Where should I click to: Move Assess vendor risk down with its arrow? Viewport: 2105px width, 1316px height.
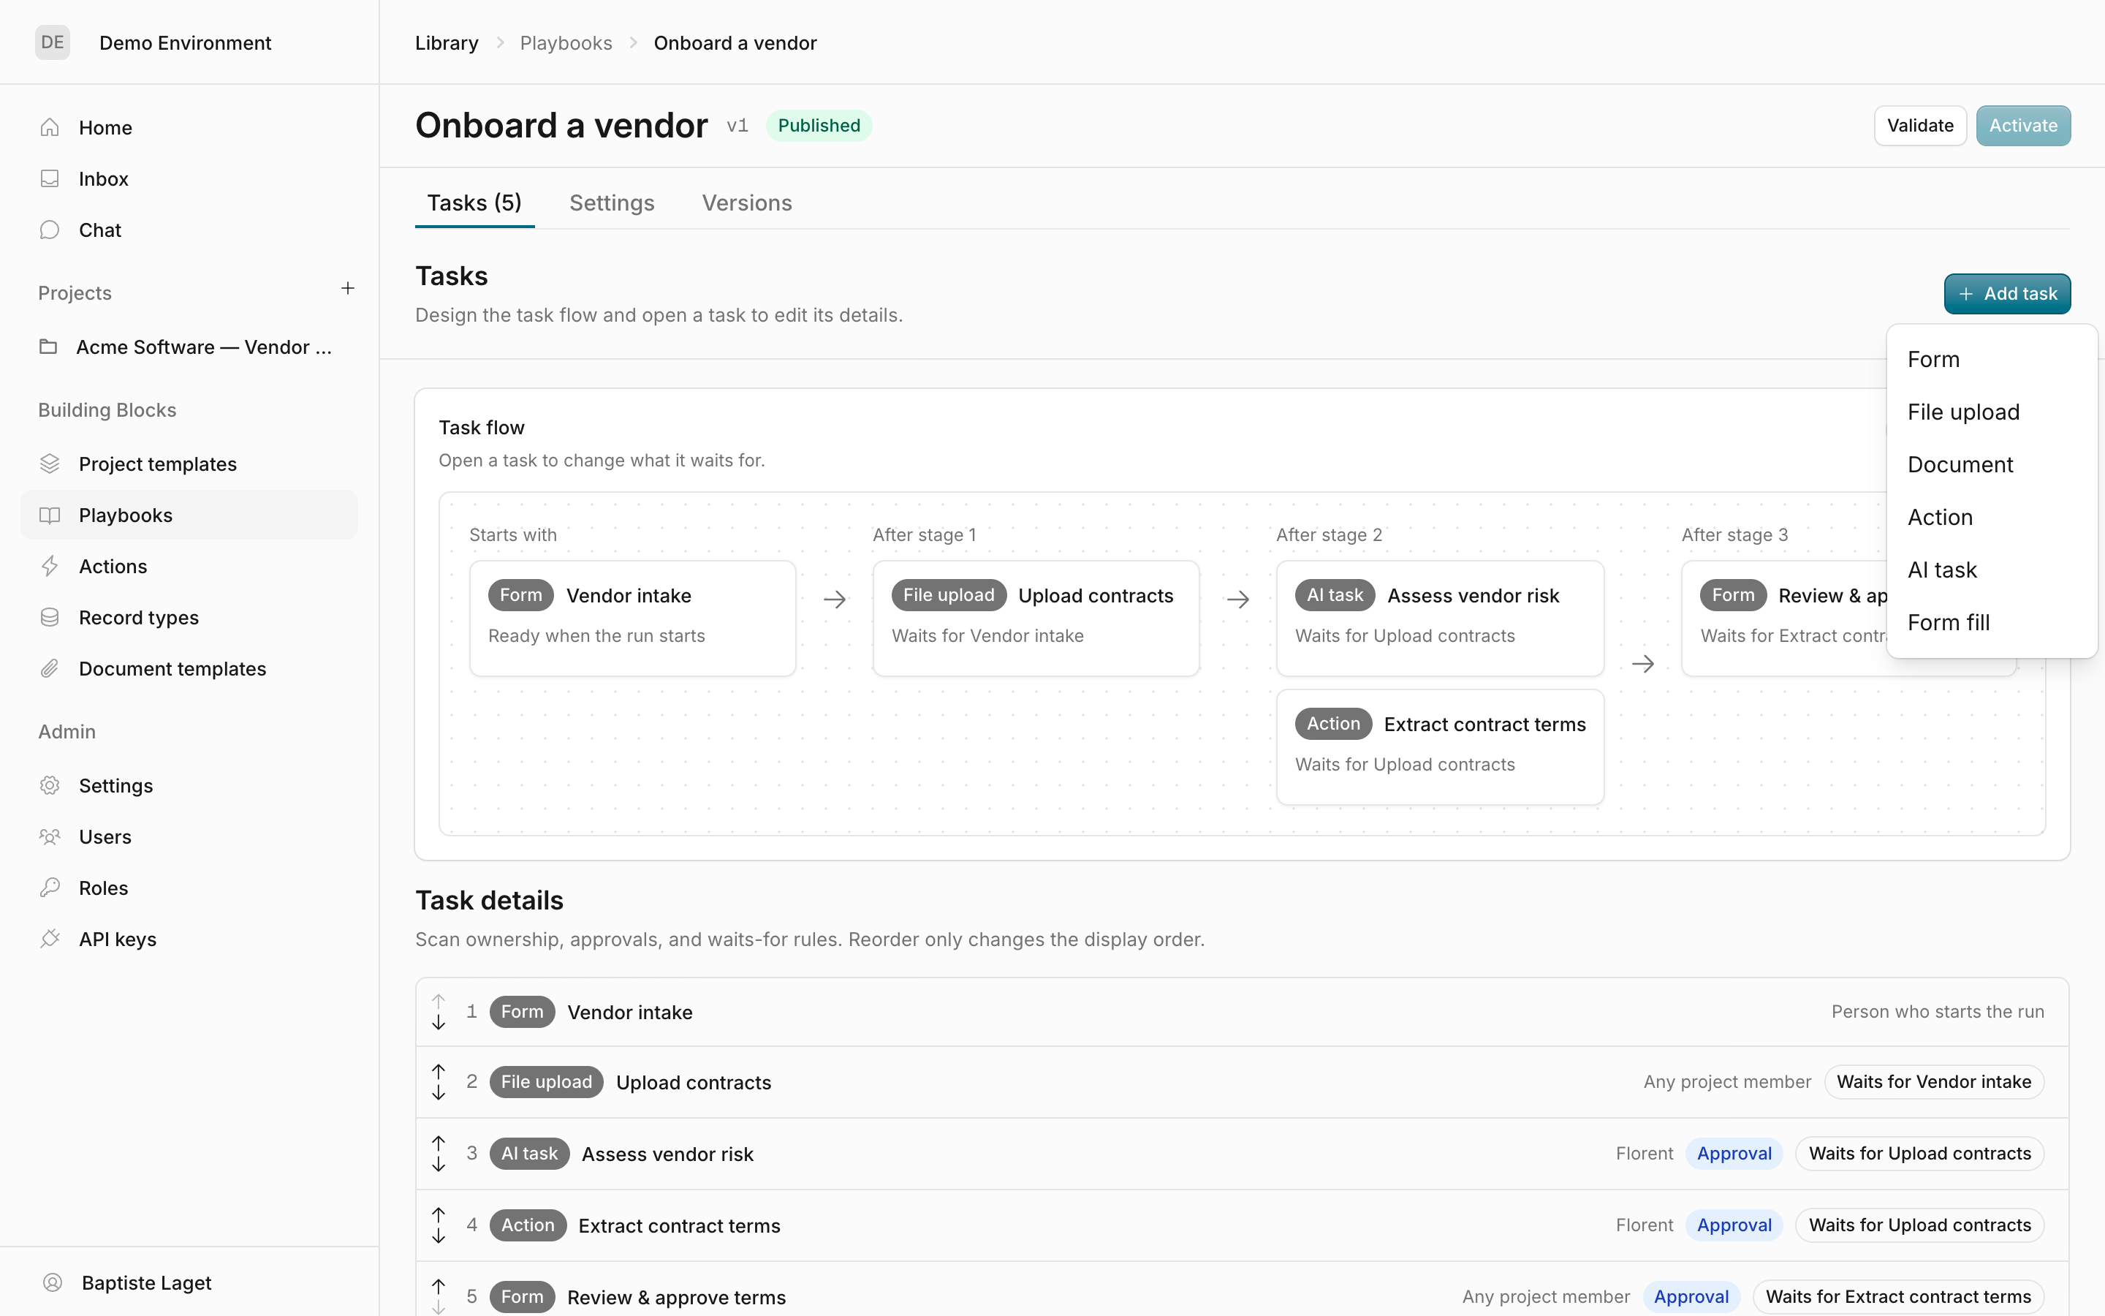click(x=439, y=1165)
